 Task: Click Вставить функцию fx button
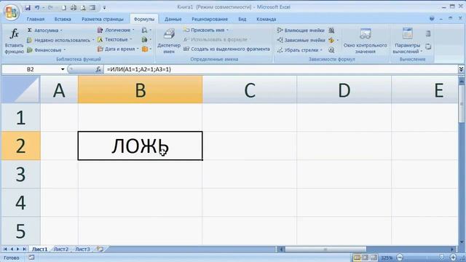coord(14,41)
